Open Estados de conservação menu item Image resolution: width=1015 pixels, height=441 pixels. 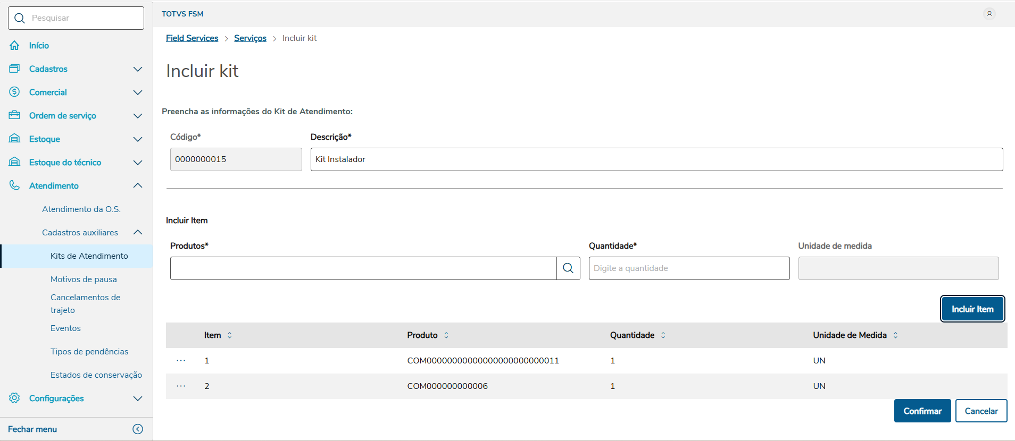coord(96,375)
